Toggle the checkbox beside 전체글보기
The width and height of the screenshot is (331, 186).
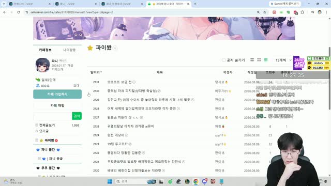37,125
